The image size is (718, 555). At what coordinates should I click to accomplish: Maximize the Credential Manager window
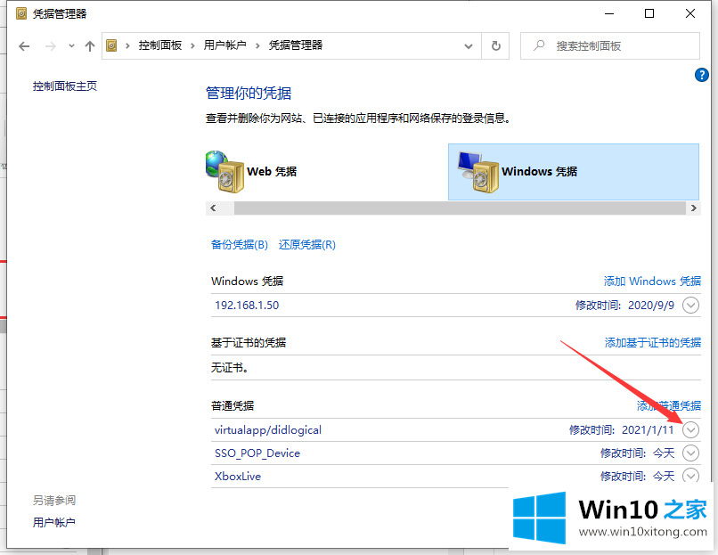[x=649, y=13]
